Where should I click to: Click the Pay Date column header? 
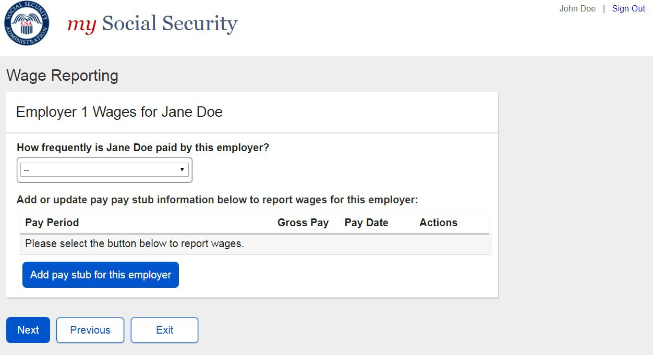366,223
